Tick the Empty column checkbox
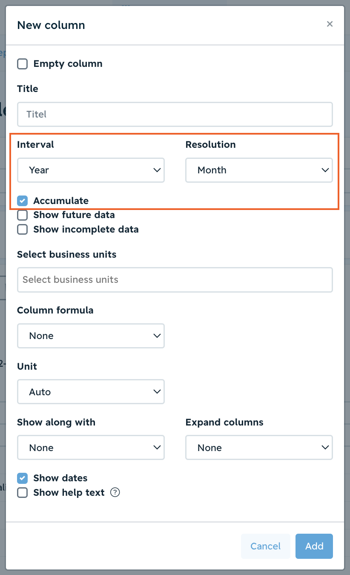 pos(22,64)
